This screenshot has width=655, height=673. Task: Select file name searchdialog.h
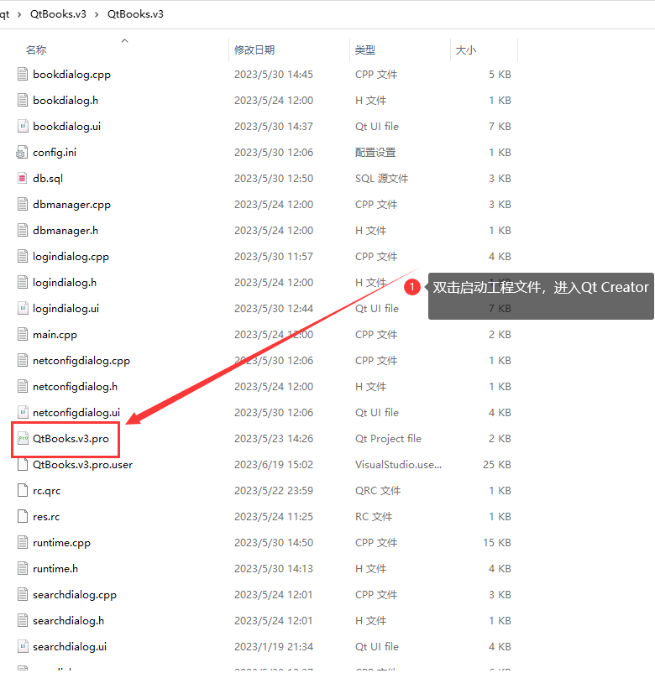[68, 621]
